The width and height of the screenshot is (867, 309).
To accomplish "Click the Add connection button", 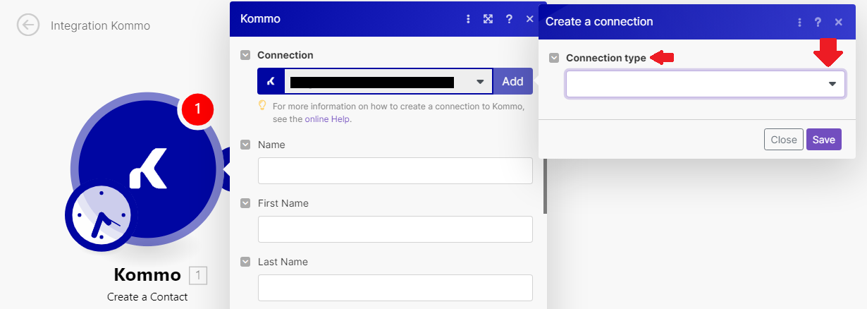I will tap(512, 82).
